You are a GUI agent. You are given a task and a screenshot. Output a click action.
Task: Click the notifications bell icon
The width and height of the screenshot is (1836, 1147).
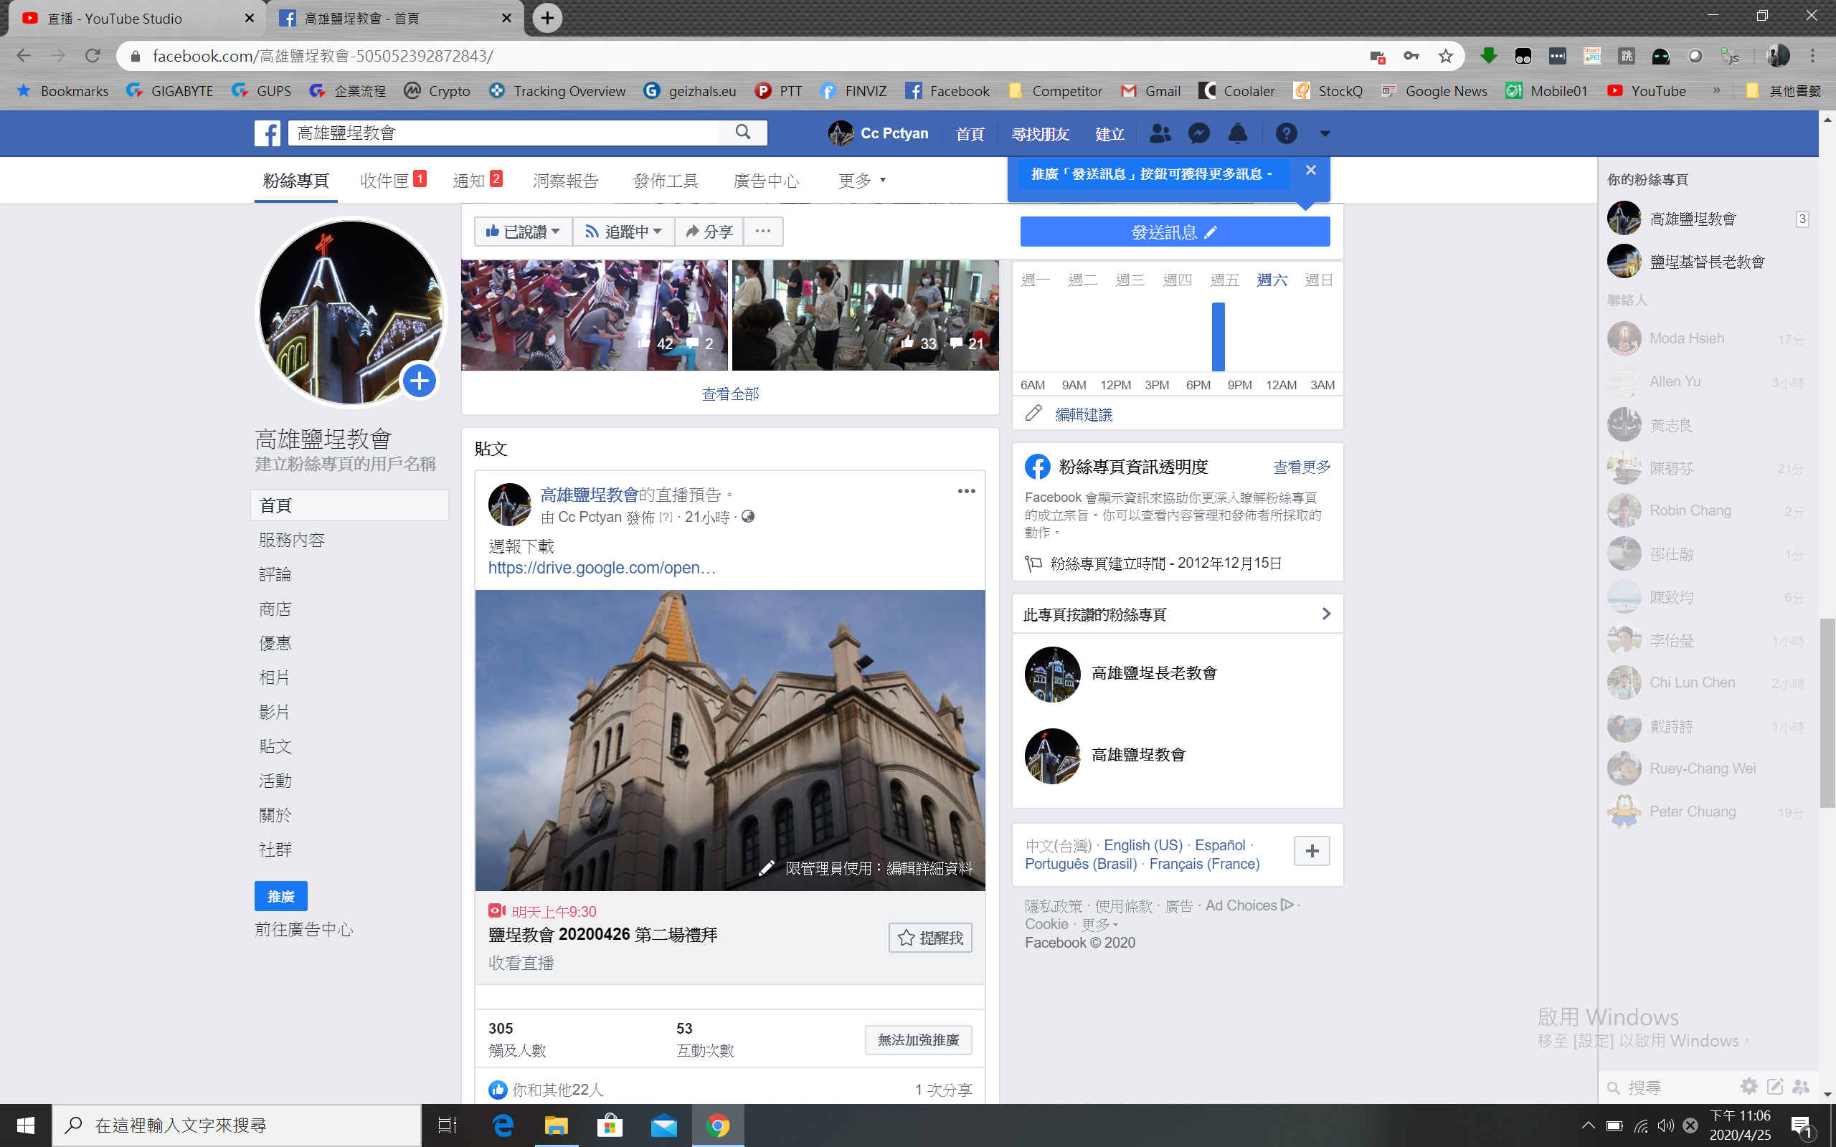tap(1237, 133)
